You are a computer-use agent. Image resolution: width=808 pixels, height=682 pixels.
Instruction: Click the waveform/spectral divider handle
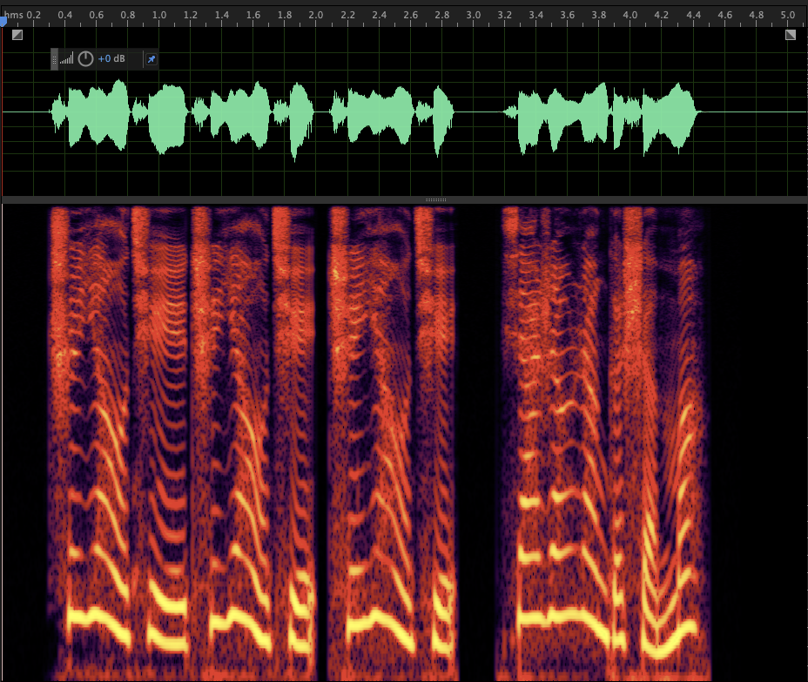[435, 199]
